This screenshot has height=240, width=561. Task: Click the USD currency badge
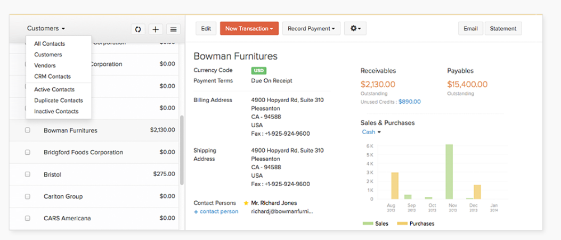[x=259, y=70]
